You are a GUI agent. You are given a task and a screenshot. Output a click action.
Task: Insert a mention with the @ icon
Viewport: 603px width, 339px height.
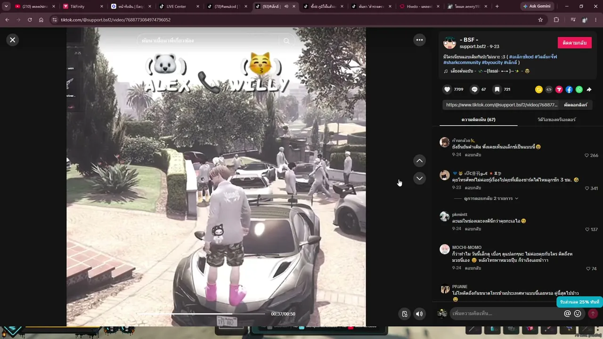point(567,314)
